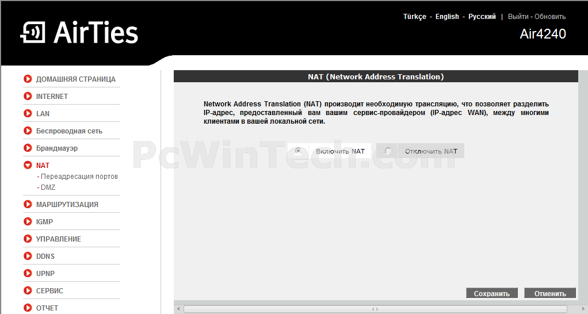Open the INTERNET menu section
The width and height of the screenshot is (588, 314).
[52, 96]
